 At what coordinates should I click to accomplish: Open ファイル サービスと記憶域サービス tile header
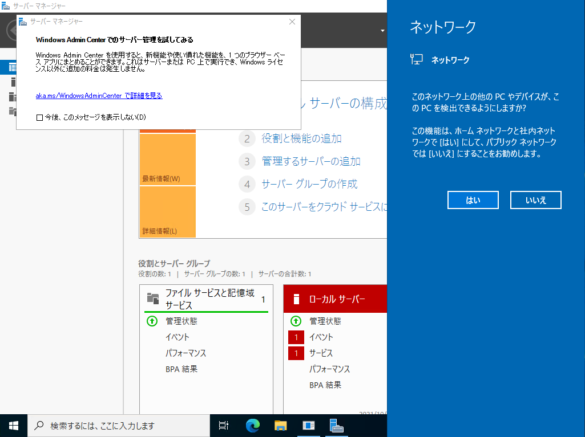coord(206,299)
